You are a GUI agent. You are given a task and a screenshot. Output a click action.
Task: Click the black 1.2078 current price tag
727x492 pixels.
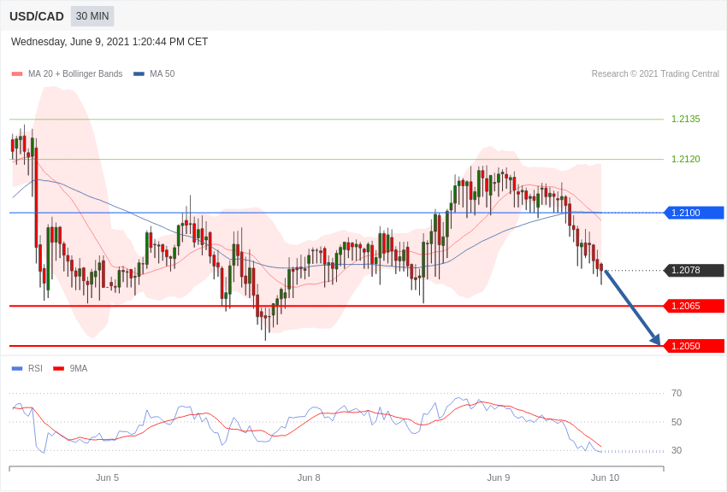pyautogui.click(x=694, y=270)
